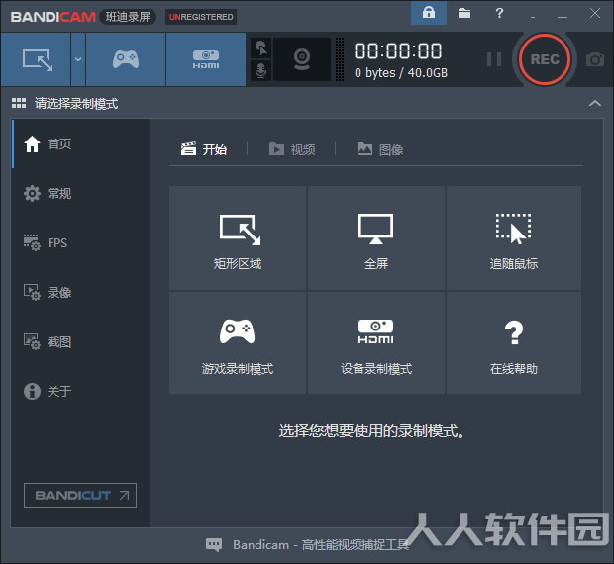This screenshot has width=614, height=564.
Task: Click the BANDICUT link button
Action: [80, 495]
